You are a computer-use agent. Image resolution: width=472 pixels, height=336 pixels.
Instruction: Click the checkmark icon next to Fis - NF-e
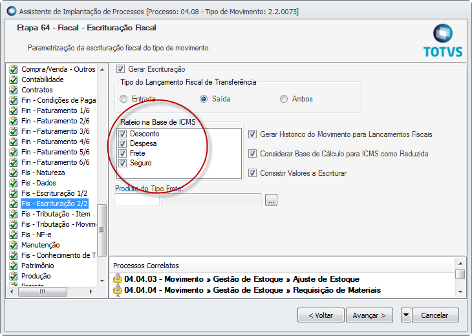13,235
